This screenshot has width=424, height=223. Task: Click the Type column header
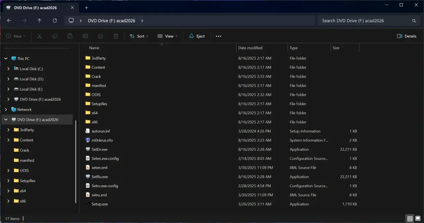[293, 48]
